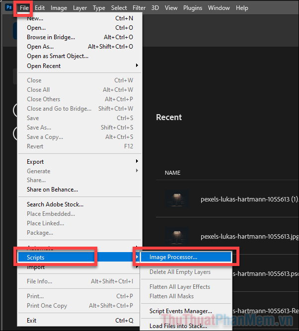Click the Share... entry
299x331 pixels.
click(80, 180)
